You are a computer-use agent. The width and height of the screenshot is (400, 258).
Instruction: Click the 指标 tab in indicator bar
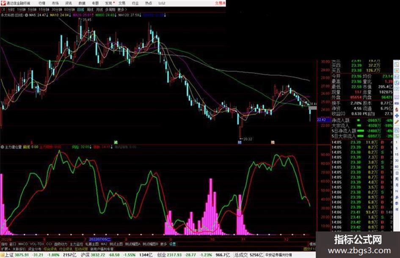[x=4, y=244]
